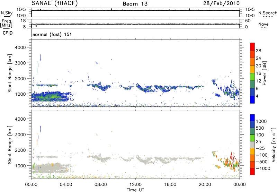Click the 18 tick on the frequency axis

(x=23, y=21)
